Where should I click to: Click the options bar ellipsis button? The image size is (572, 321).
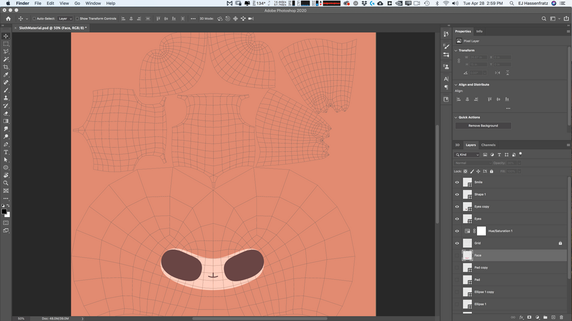click(193, 19)
